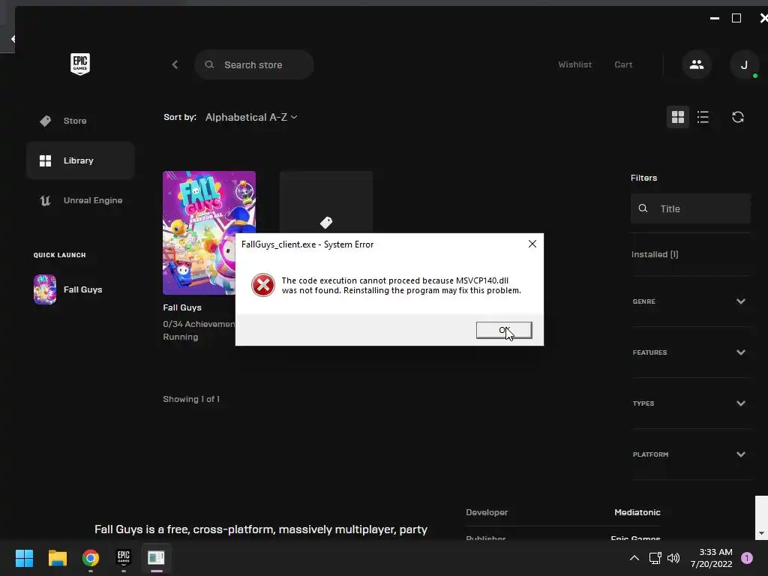The height and width of the screenshot is (576, 768).
Task: Close the System Error dialog
Action: pyautogui.click(x=532, y=244)
